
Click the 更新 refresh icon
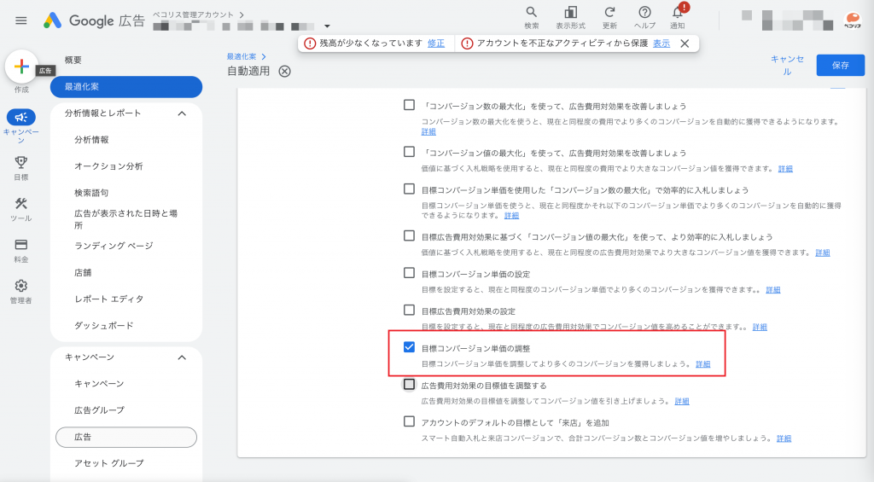(609, 13)
